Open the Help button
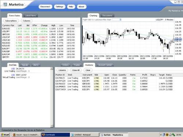Viewport: 183px width, 137px height. pos(71,7)
